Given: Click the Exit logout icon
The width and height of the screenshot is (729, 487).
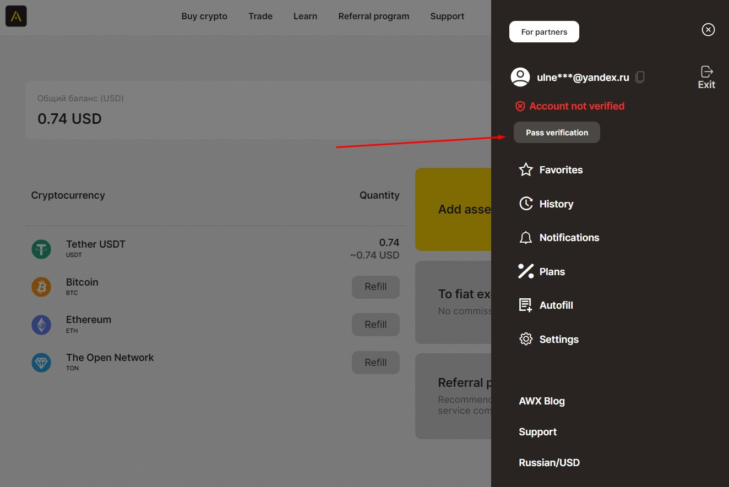Looking at the screenshot, I should point(706,72).
